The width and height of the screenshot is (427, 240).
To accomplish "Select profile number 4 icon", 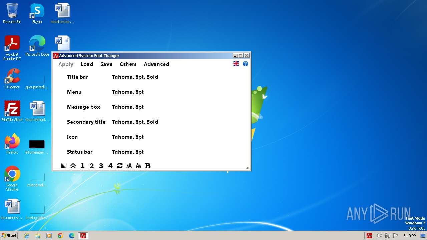I will (x=110, y=166).
